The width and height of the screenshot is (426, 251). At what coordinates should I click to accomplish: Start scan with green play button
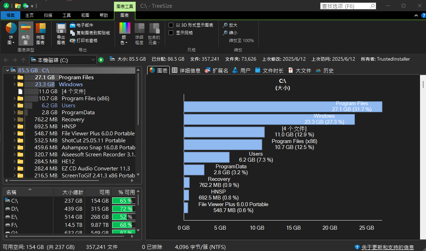[101, 60]
